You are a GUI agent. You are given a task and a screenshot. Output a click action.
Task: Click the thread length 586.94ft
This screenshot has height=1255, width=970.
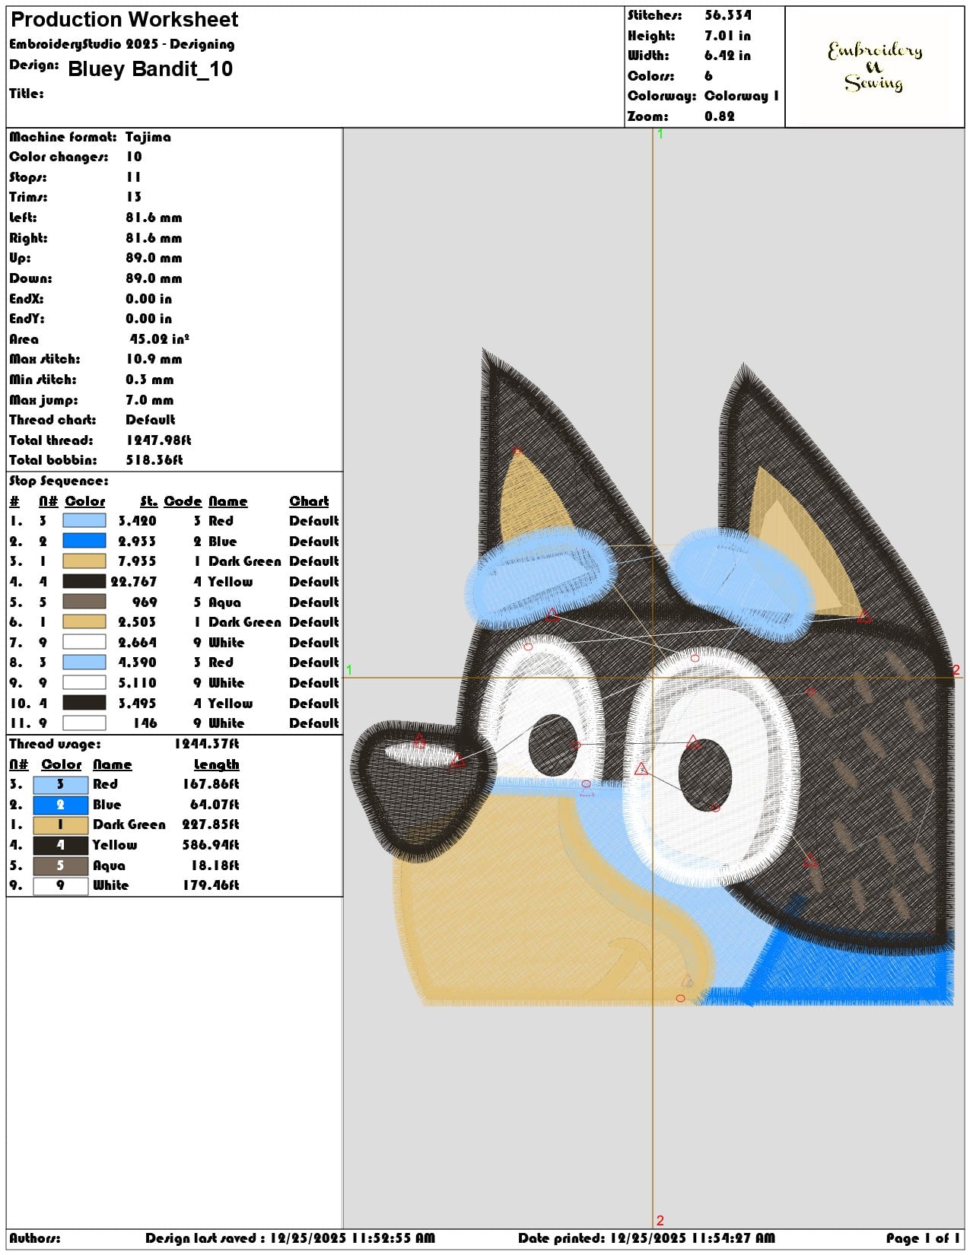click(x=211, y=845)
